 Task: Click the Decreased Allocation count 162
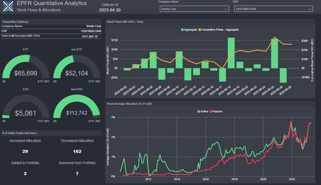77,151
